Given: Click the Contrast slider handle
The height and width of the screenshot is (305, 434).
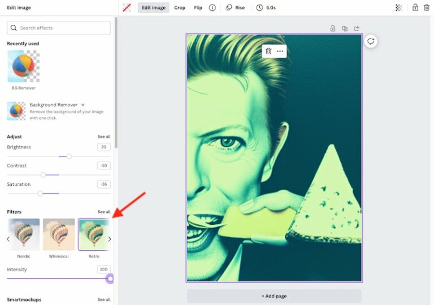Looking at the screenshot, I should 43,175.
